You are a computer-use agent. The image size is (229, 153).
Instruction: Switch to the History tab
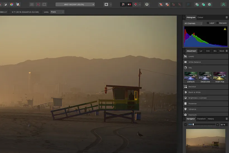click(211, 119)
